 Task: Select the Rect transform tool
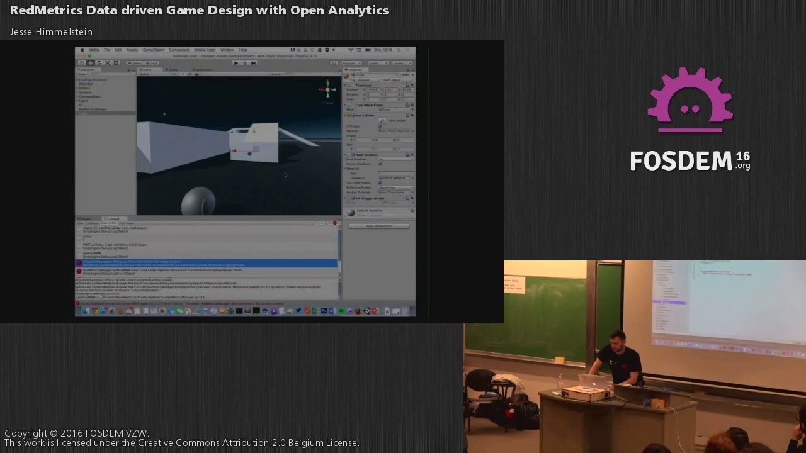tap(116, 63)
